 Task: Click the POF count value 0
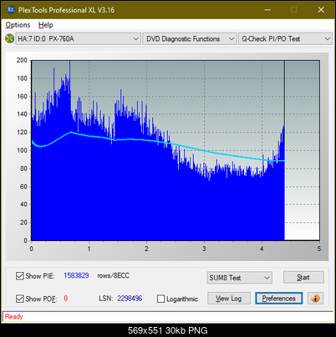click(x=66, y=299)
